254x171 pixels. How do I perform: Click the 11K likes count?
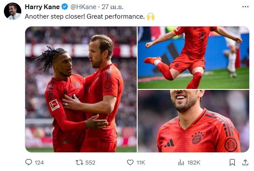click(x=141, y=162)
